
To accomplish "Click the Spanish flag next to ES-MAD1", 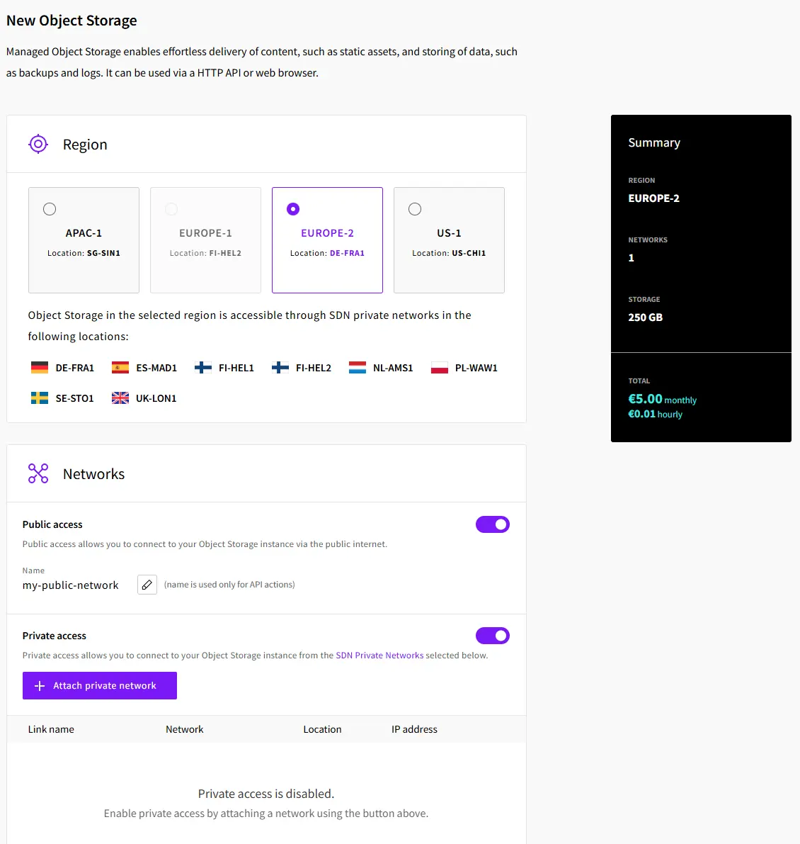I will tap(120, 368).
